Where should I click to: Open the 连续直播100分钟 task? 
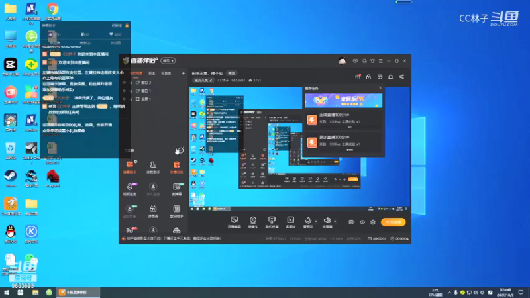[343, 120]
